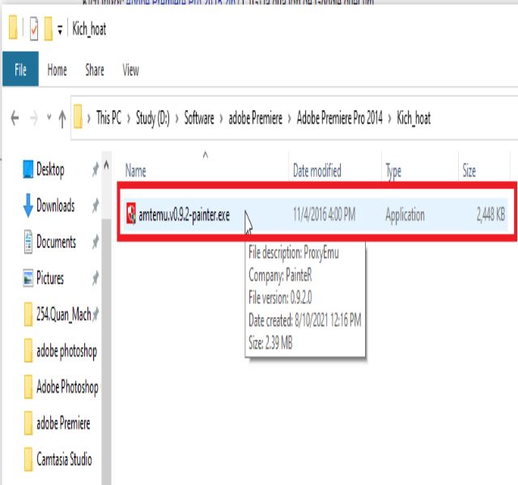Click the adobe Premiere folder icon in sidebar
This screenshot has height=485, width=518.
pos(28,423)
